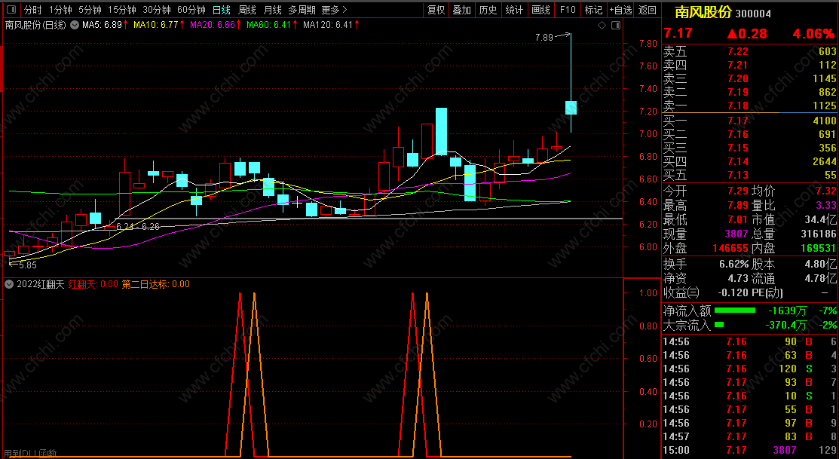The image size is (839, 459).
Task: Switch to the 分时 intraday tab
Action: click(32, 10)
